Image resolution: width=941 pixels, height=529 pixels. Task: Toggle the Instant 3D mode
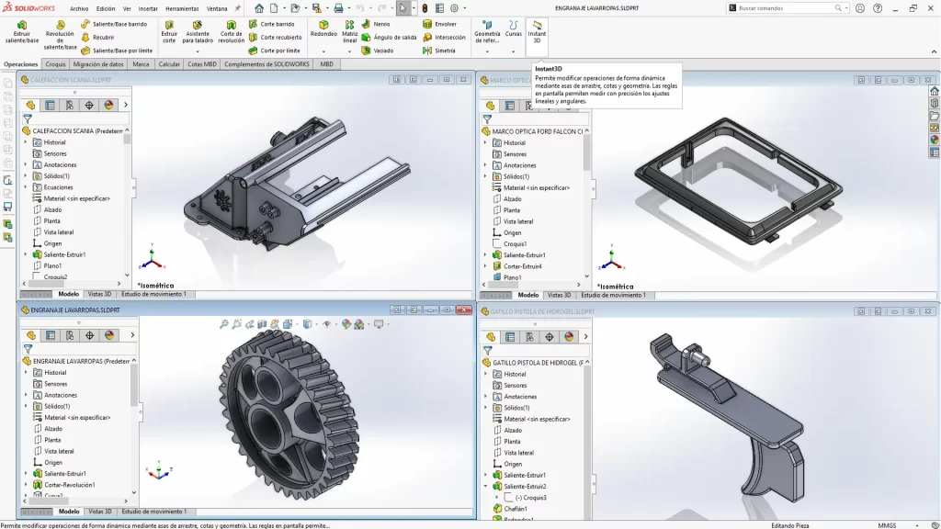coord(538,31)
